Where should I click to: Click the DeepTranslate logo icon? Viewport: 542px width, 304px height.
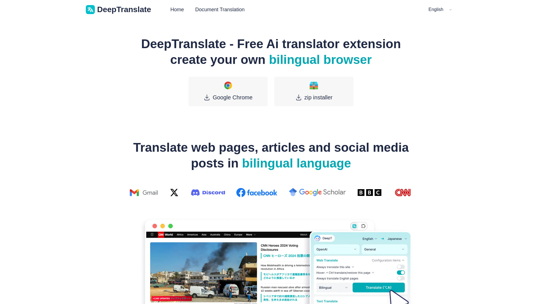[90, 9]
